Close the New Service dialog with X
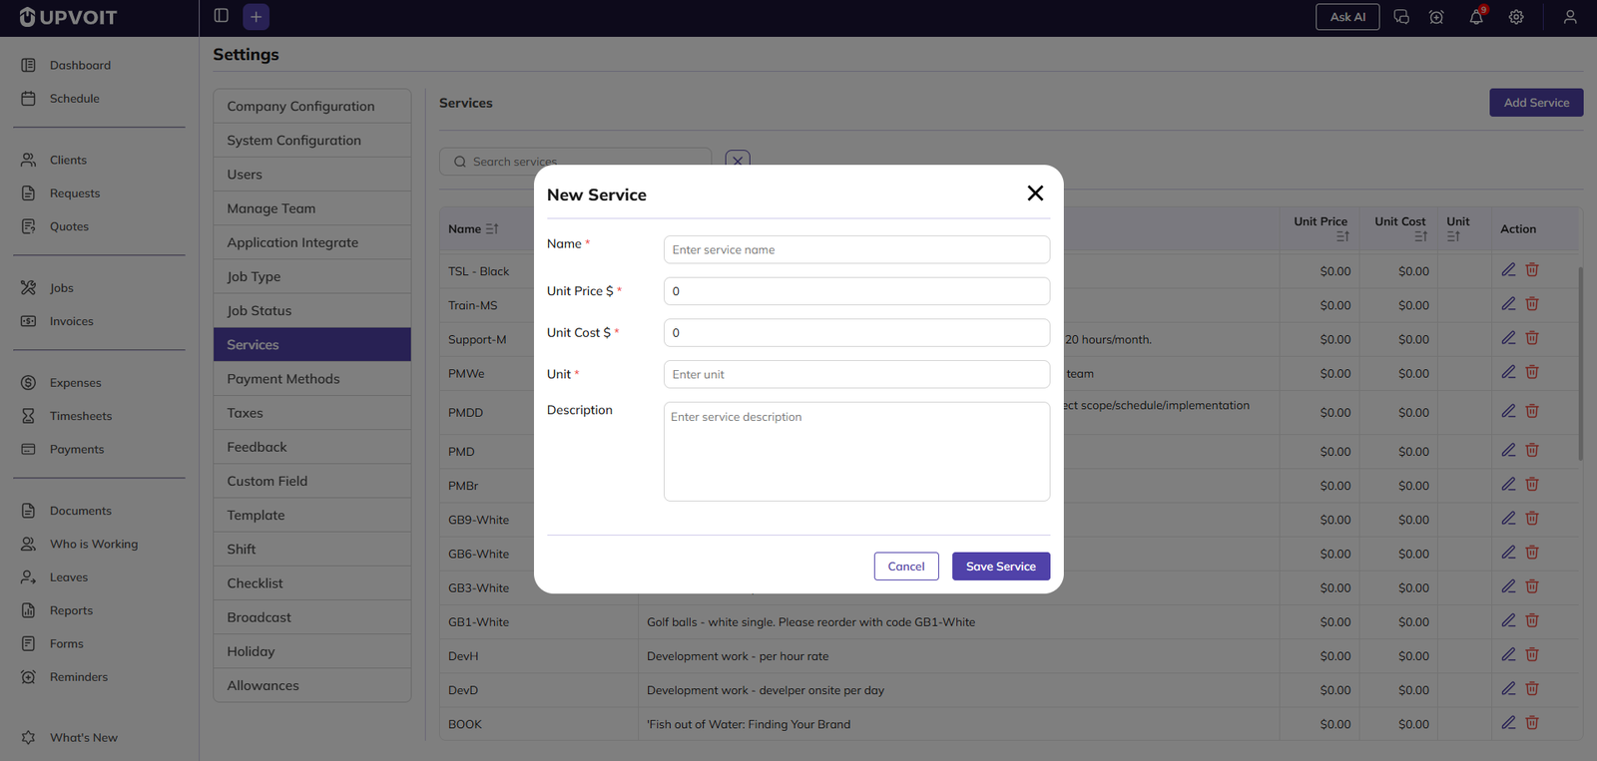1597x761 pixels. [x=1035, y=193]
